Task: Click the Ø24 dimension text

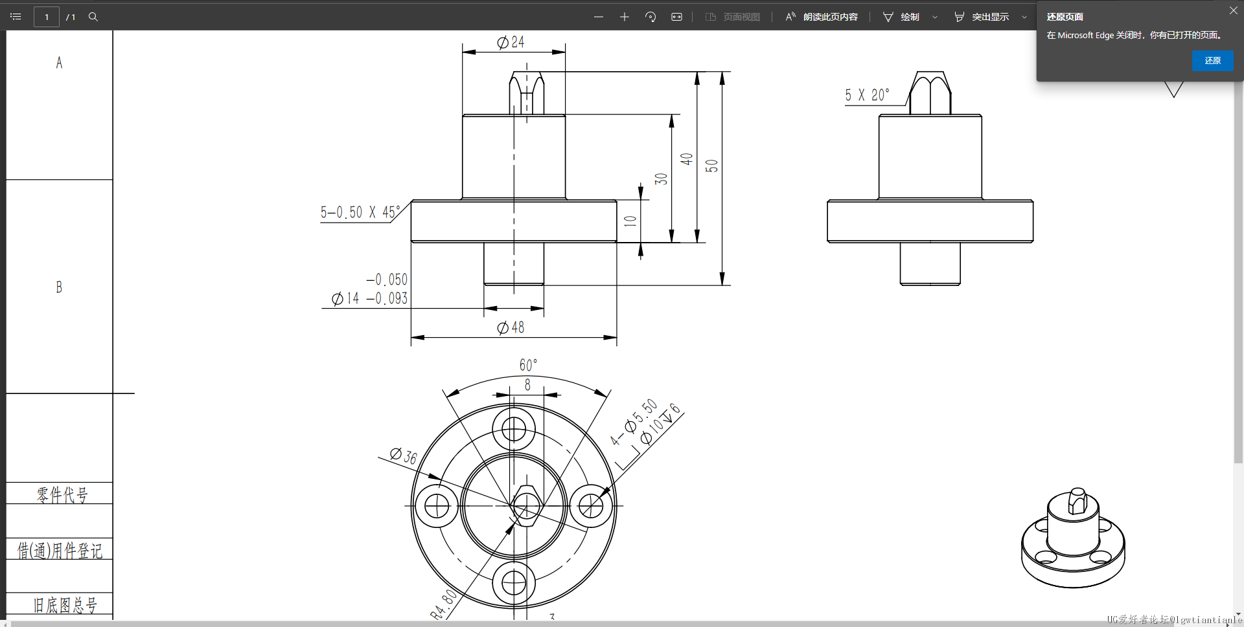Action: point(511,42)
